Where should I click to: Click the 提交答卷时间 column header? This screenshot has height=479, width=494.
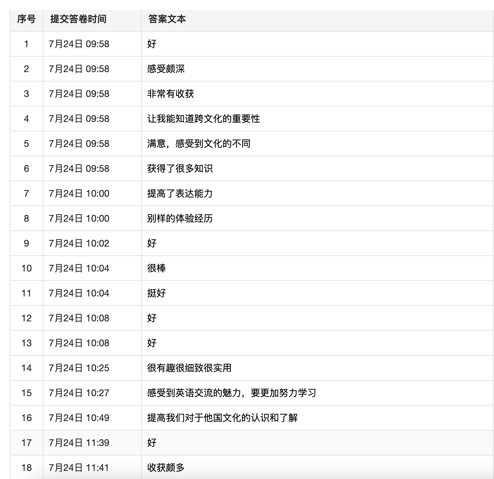point(78,19)
